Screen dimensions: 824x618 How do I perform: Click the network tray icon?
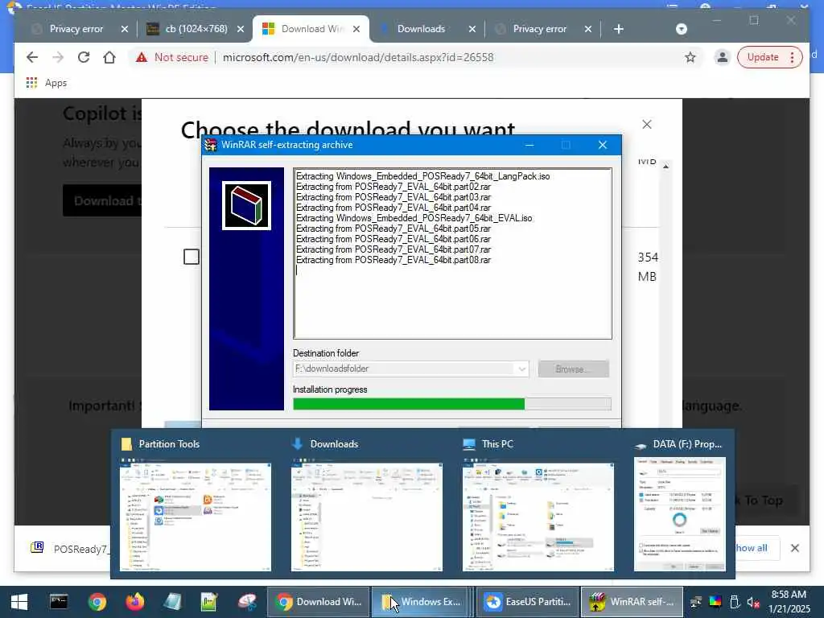point(695,602)
